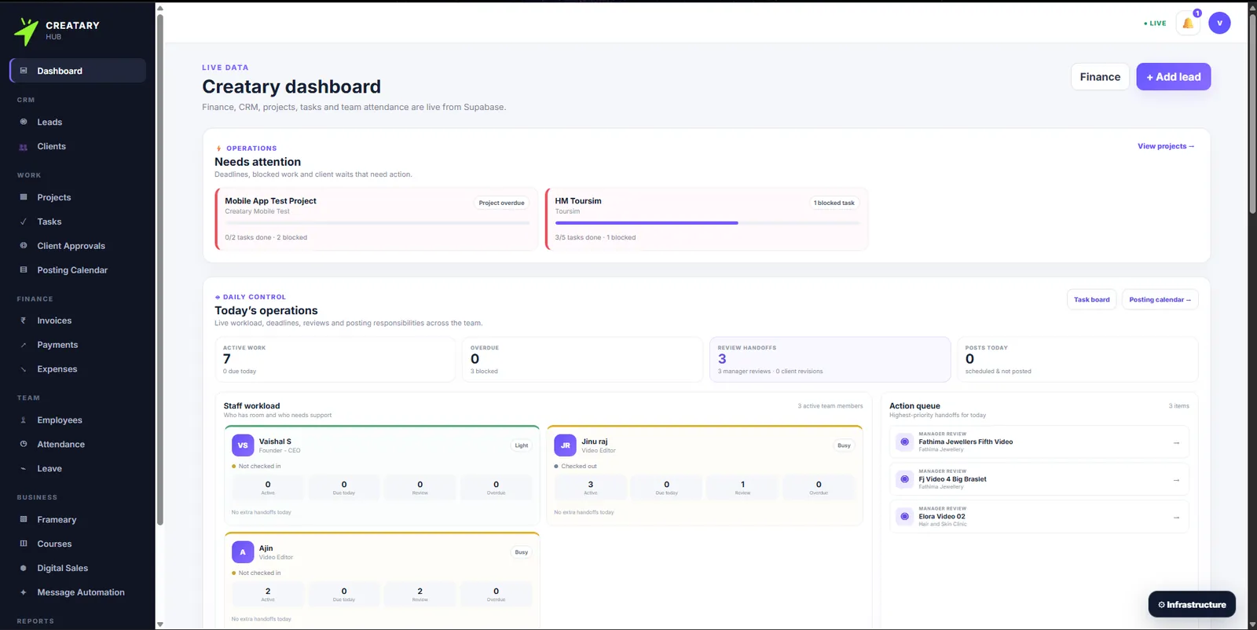Go to Leads in the sidebar
The width and height of the screenshot is (1257, 630).
tap(78, 122)
